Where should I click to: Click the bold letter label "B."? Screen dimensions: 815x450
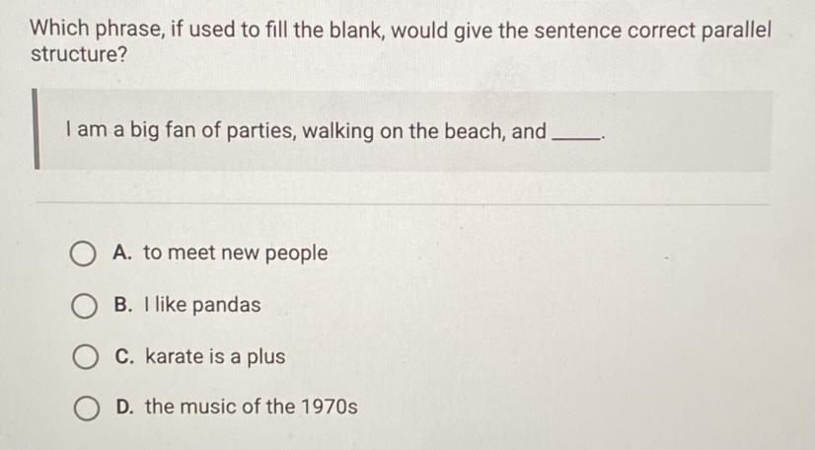point(123,305)
